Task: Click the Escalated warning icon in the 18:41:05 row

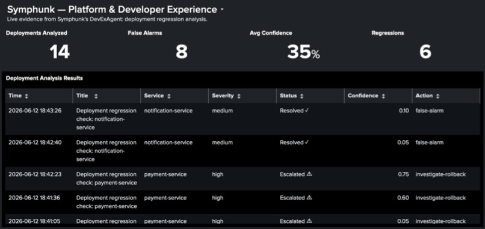Action: pos(309,221)
